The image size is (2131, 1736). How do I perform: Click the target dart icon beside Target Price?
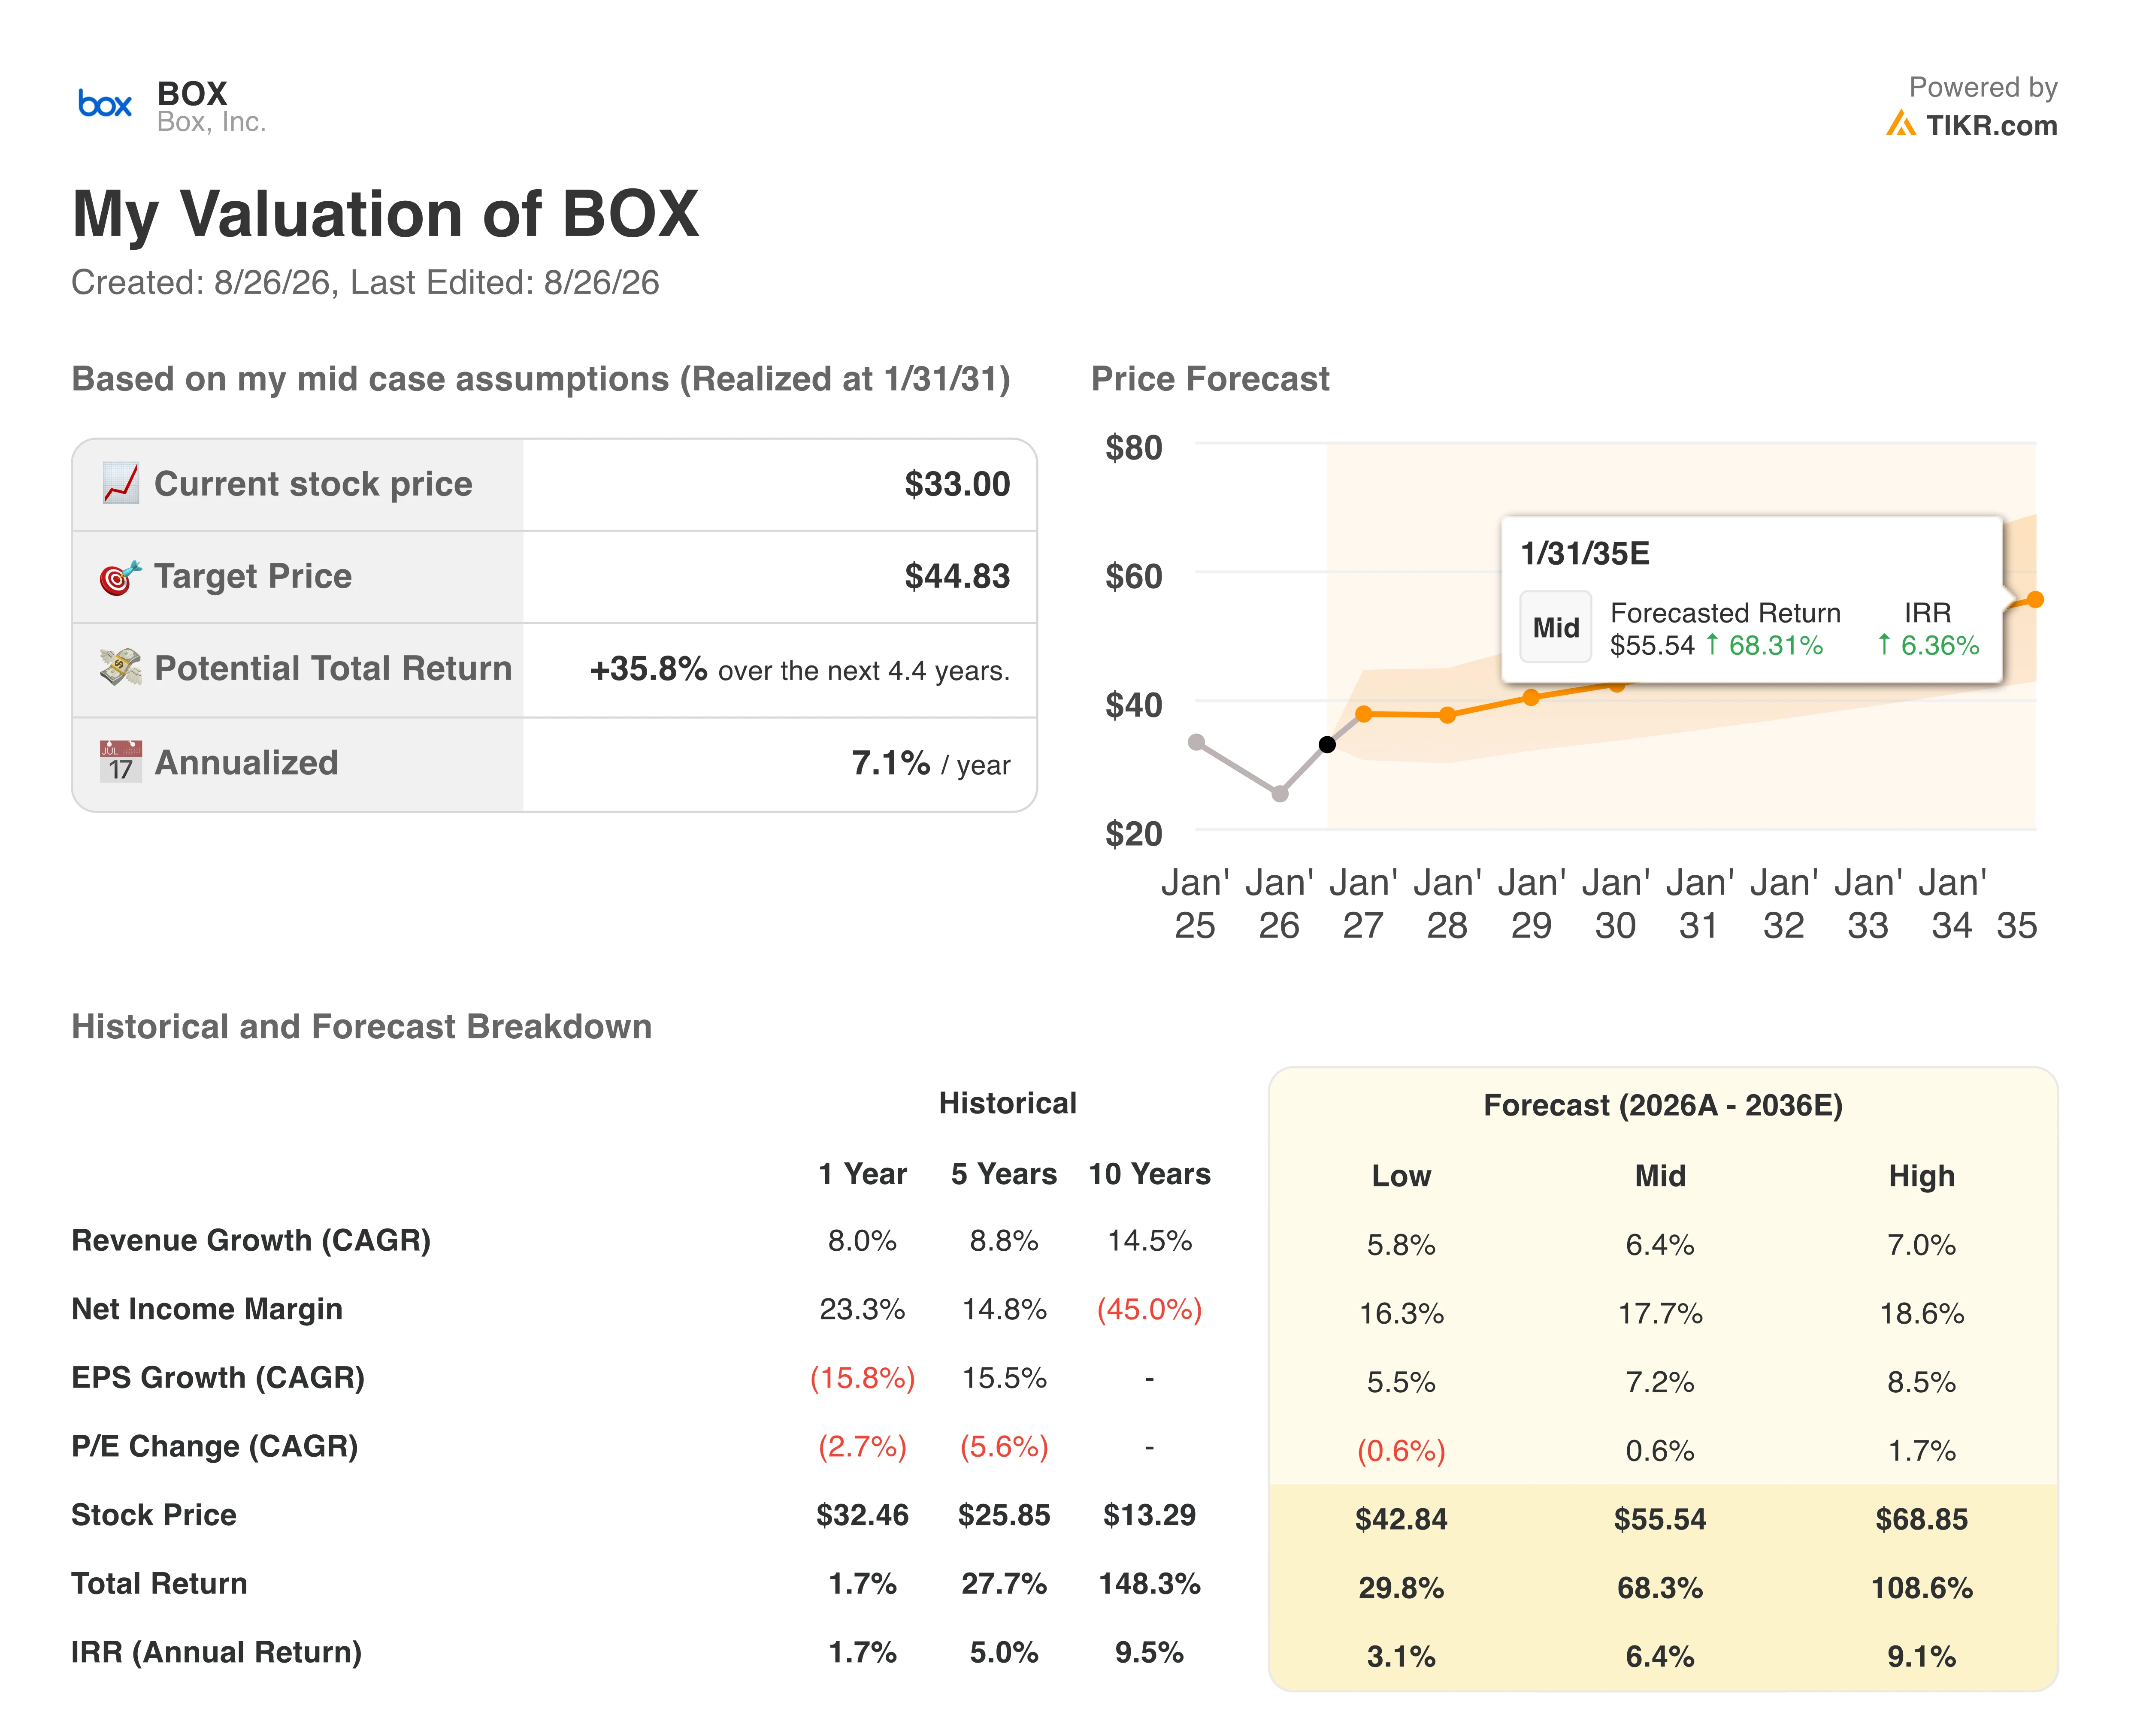(120, 577)
